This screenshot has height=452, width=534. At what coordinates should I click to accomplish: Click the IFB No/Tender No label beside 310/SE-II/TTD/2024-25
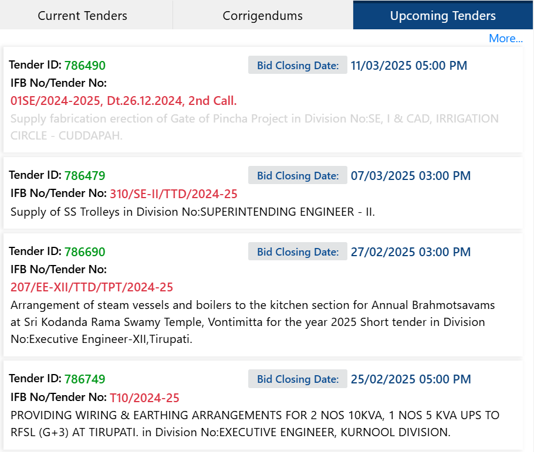click(x=59, y=193)
